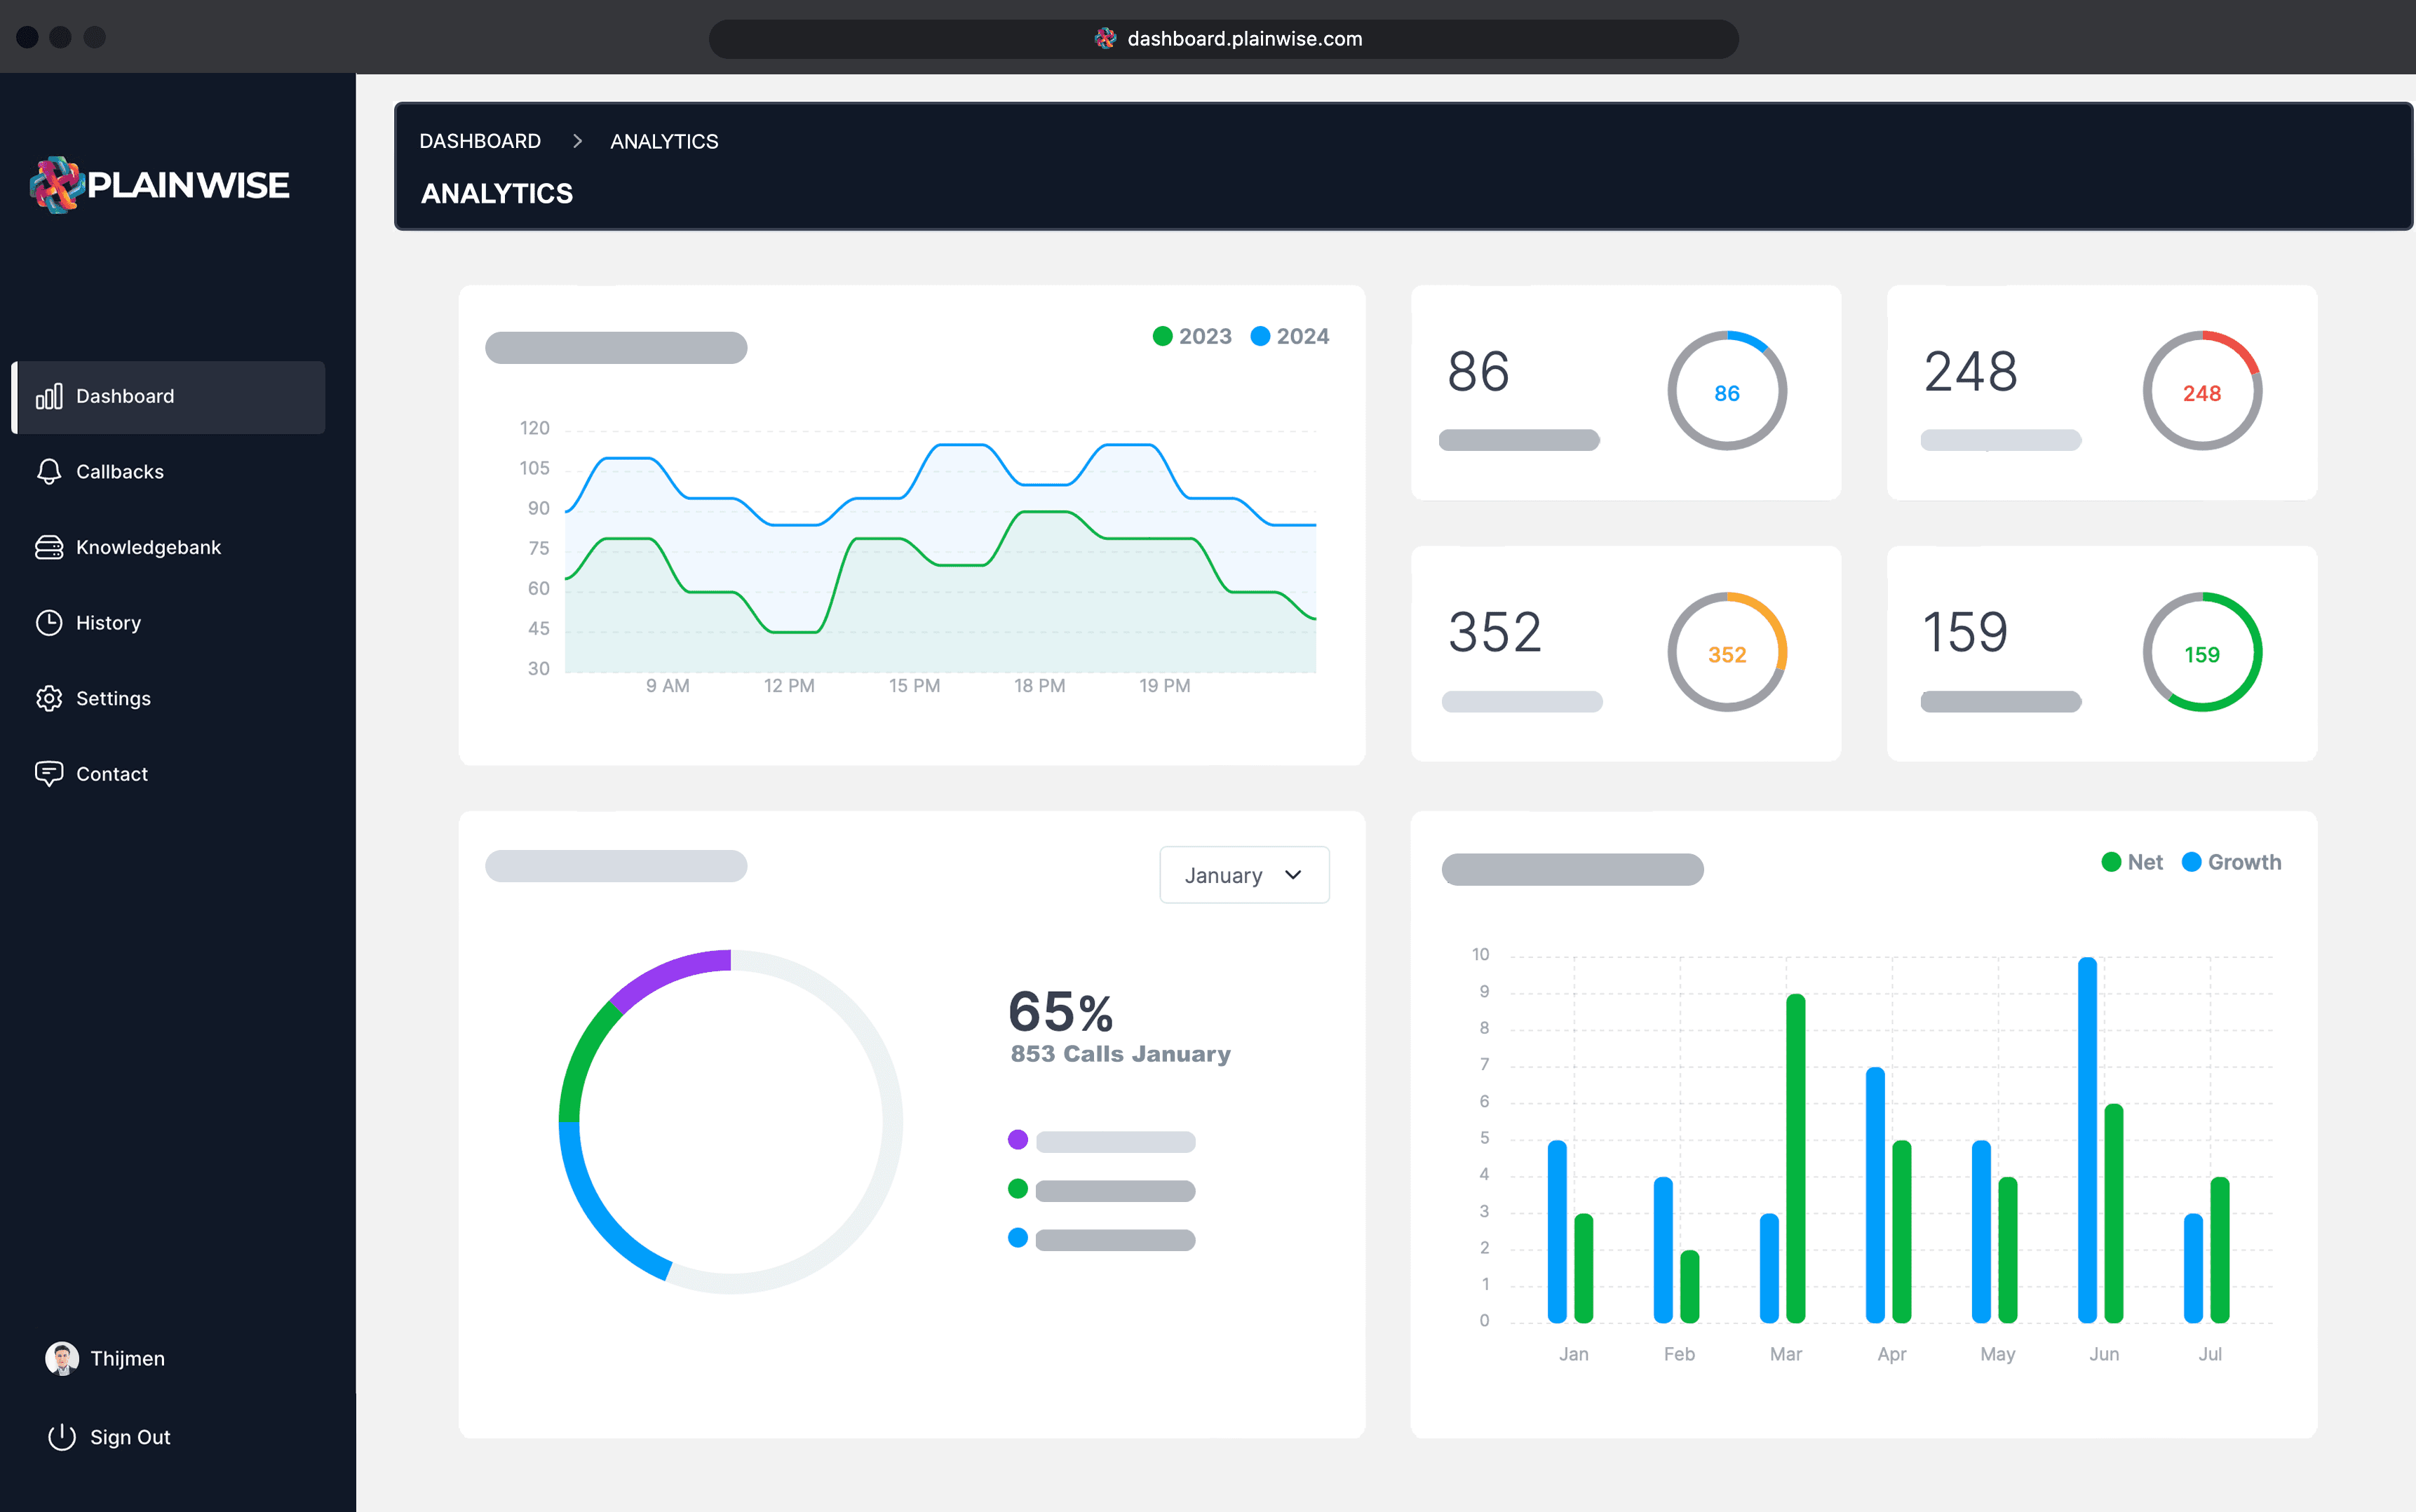Click the Dashboard menu item
The image size is (2416, 1512).
pos(169,396)
